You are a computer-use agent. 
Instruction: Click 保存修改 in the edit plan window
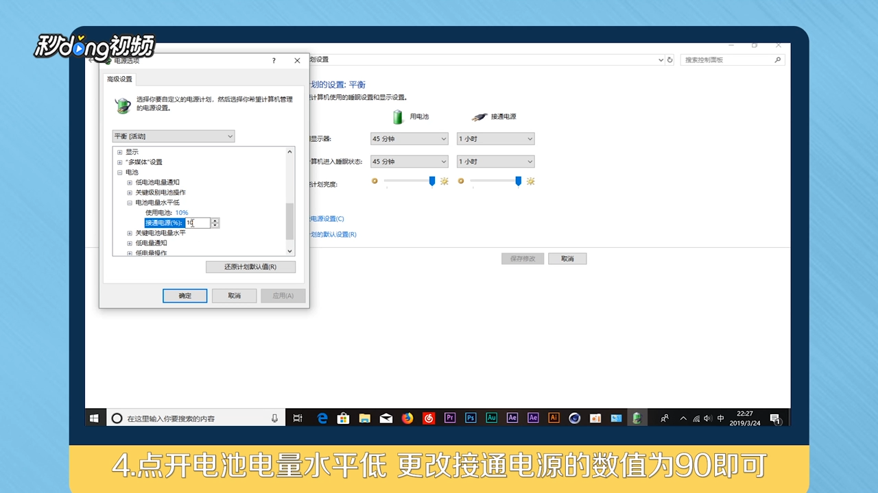click(523, 259)
